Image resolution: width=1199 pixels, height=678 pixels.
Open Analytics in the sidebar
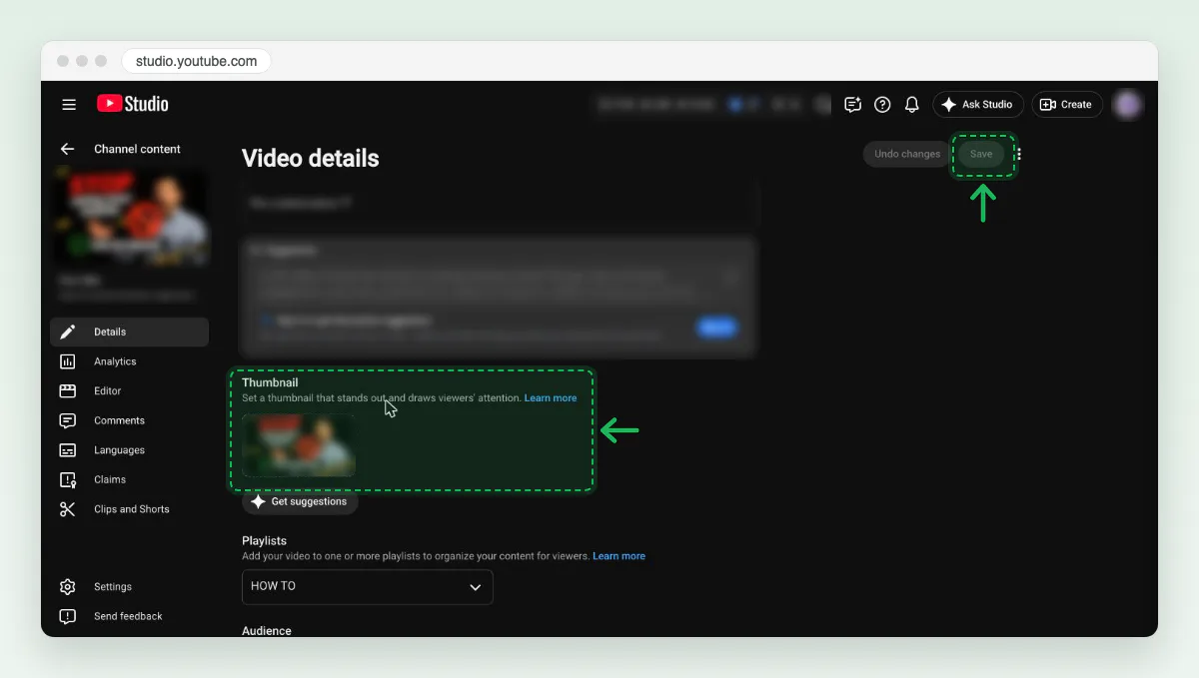[130, 361]
